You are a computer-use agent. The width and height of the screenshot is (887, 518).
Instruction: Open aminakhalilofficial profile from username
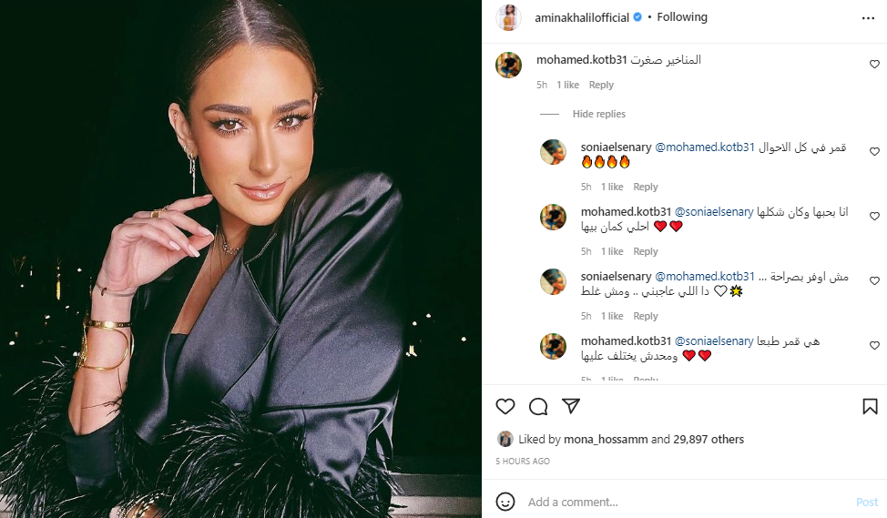tap(582, 18)
